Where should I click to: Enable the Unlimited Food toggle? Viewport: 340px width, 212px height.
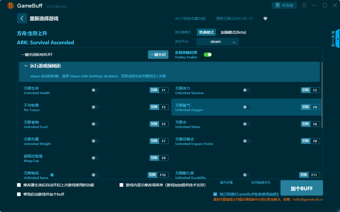(95, 124)
